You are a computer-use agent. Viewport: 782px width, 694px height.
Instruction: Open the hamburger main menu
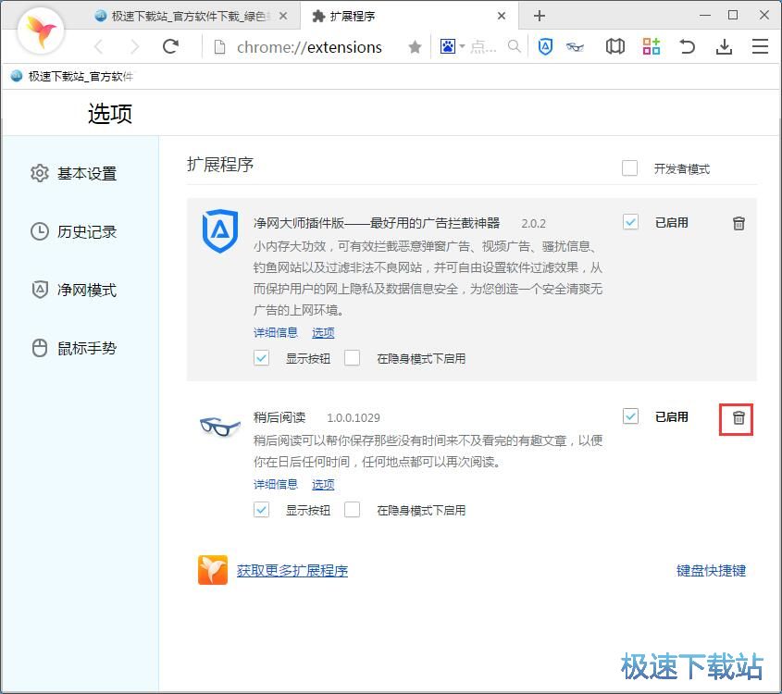(760, 47)
